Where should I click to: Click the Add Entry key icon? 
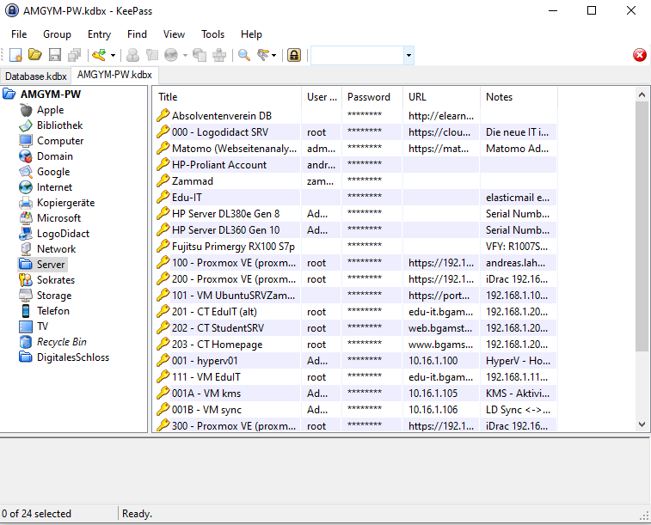click(x=99, y=55)
